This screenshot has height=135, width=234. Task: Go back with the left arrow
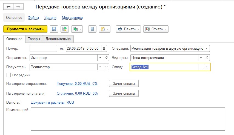[8, 7]
